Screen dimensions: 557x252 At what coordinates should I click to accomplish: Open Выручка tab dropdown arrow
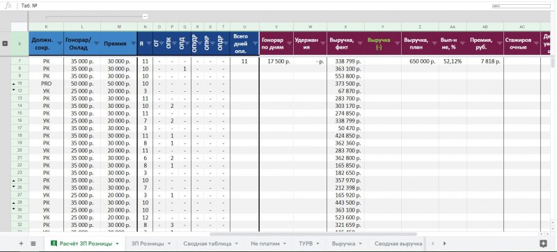(360, 244)
